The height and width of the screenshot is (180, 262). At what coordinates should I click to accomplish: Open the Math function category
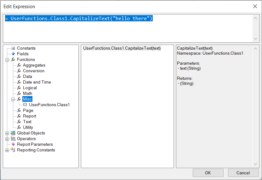[27, 93]
